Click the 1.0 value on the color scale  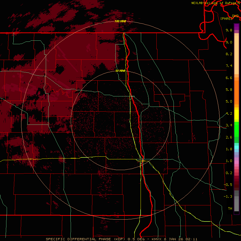coord(229,161)
